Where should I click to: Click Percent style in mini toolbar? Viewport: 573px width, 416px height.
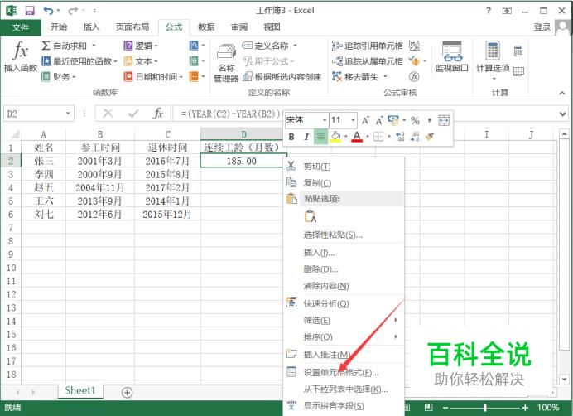415,120
